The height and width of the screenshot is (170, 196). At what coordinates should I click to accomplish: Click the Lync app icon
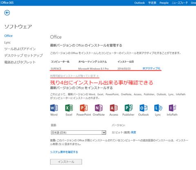(x=158, y=108)
